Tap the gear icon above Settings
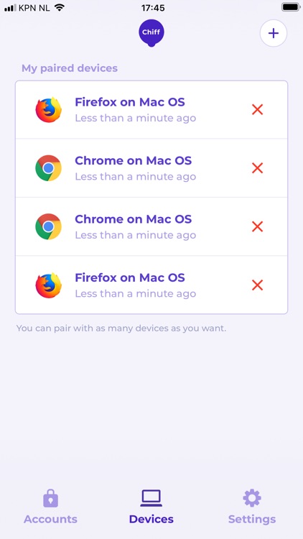The width and height of the screenshot is (303, 539). point(252,498)
